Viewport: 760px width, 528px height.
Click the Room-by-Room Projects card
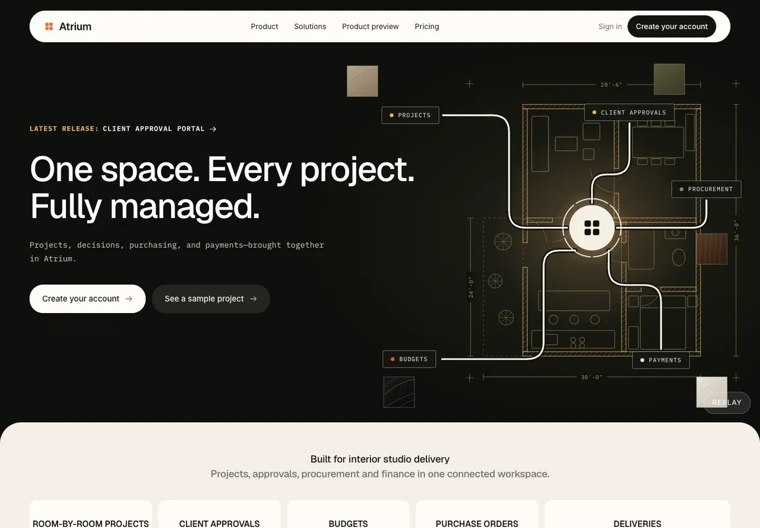click(91, 514)
